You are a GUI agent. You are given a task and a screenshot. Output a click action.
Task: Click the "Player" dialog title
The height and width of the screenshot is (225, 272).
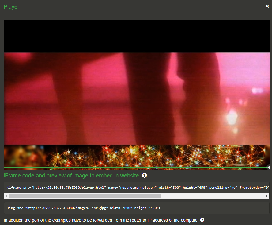[11, 6]
